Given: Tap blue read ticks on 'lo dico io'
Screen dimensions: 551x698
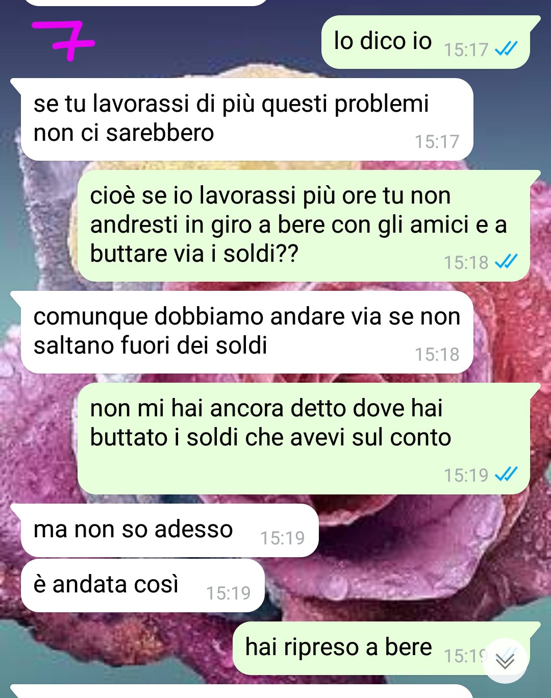Looking at the screenshot, I should [x=507, y=49].
